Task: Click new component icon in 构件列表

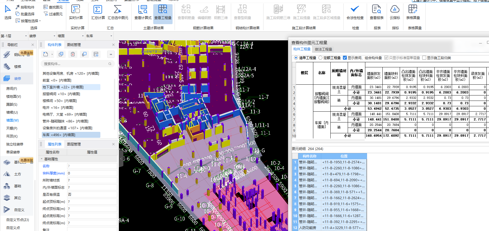Action: (46, 54)
